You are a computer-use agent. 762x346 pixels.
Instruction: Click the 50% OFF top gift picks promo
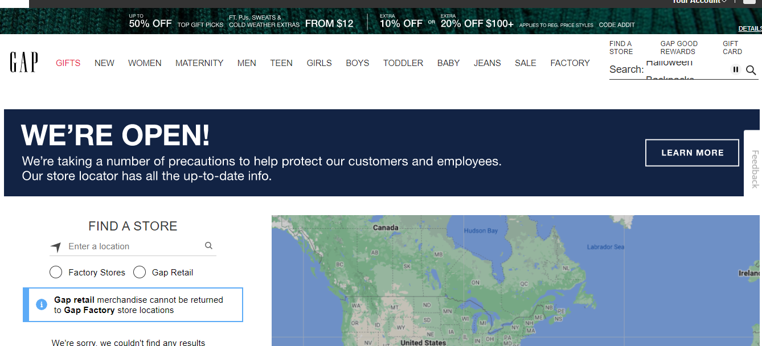(176, 22)
